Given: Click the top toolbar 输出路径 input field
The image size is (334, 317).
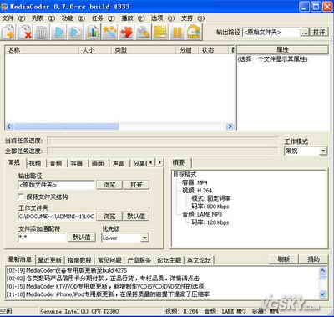Looking at the screenshot, I should click(271, 32).
